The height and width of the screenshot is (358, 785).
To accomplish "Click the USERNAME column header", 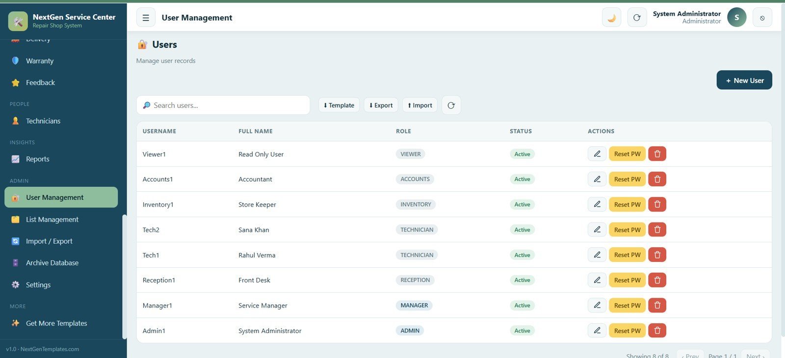I will click(x=159, y=131).
